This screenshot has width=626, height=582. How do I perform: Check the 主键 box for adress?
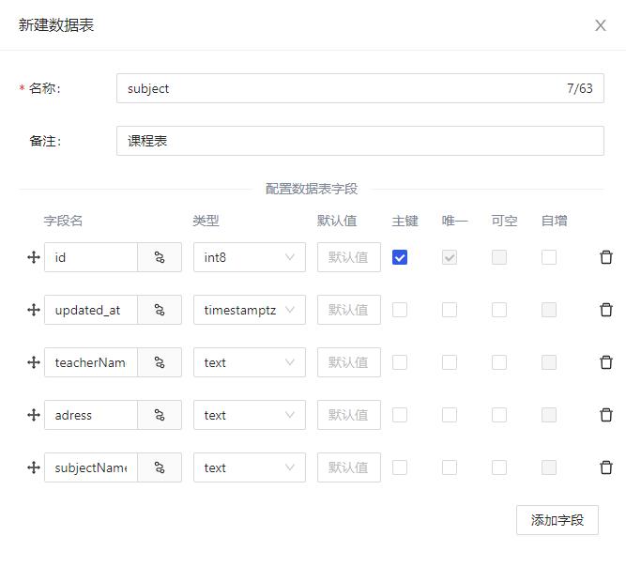pos(400,415)
